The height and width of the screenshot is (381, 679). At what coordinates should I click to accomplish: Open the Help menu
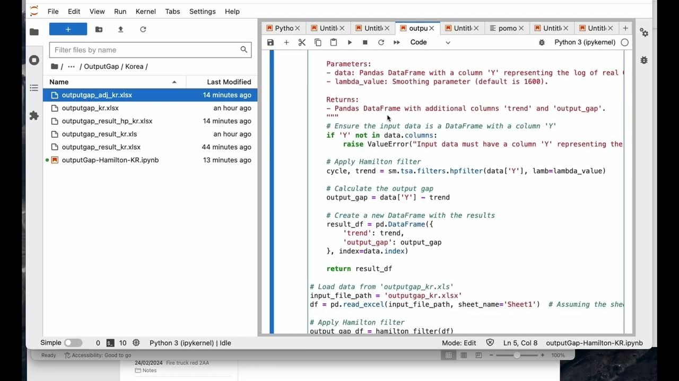[232, 11]
